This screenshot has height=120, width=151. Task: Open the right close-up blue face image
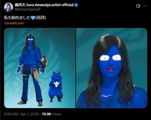[x=112, y=68]
